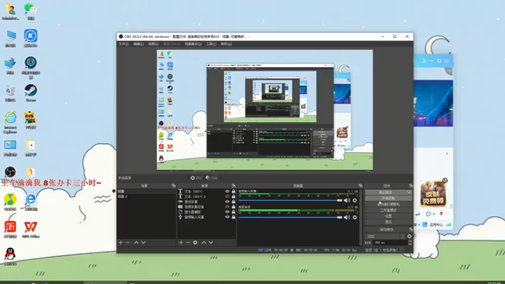
Task: Toggle visibility of 文本 (GDI+) 2 source
Action: coord(227,196)
